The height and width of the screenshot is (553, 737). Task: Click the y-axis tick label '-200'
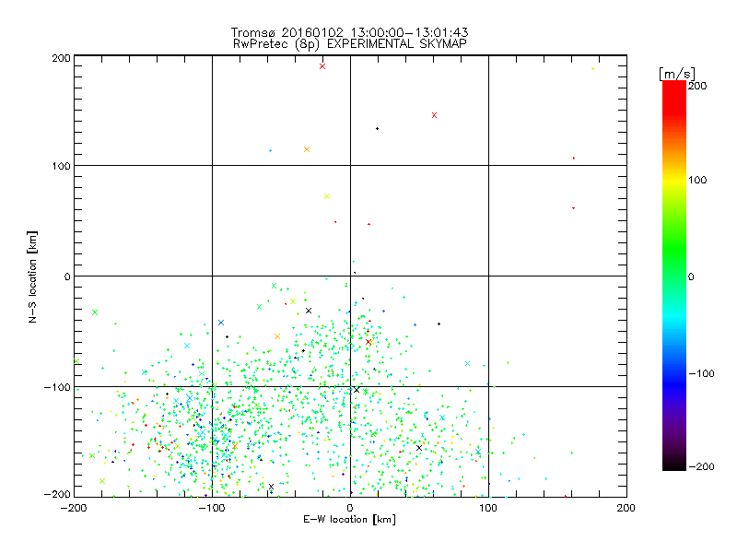[57, 494]
